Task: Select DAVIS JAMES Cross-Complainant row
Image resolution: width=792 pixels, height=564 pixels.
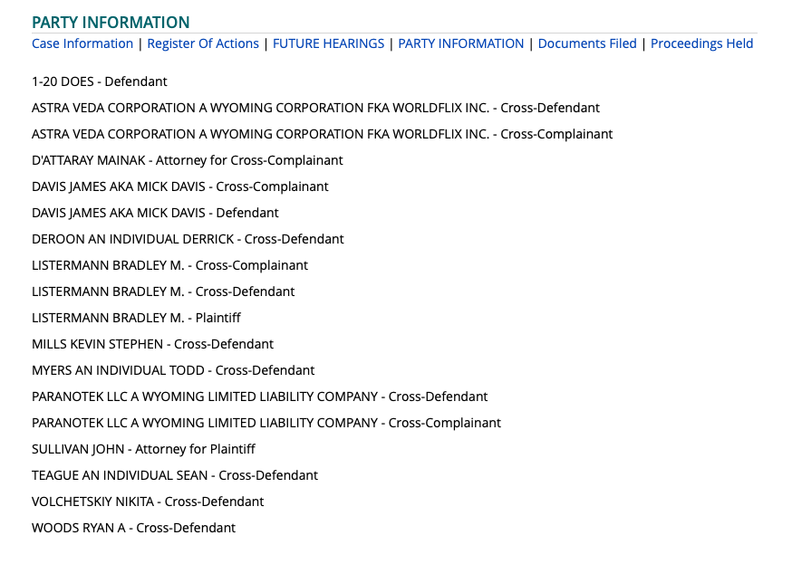Action: (x=180, y=186)
